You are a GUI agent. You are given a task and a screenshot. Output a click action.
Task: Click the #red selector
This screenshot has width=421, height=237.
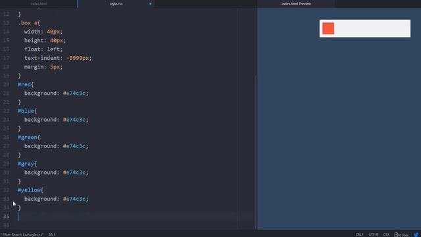pyautogui.click(x=24, y=84)
